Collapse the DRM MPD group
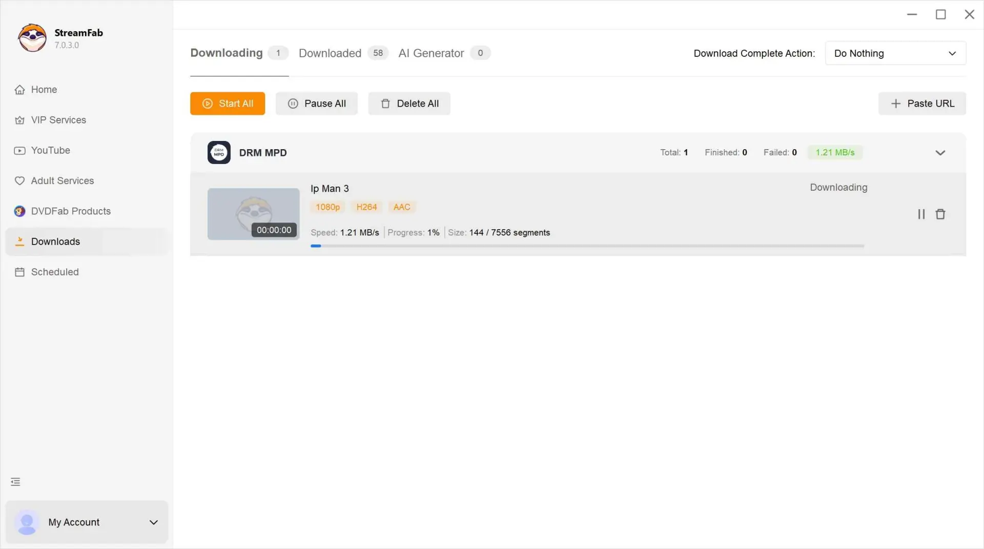The height and width of the screenshot is (549, 984). tap(940, 153)
